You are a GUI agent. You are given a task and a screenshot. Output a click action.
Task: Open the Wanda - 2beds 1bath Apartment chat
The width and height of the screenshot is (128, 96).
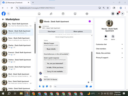pyautogui.click(x=17, y=32)
